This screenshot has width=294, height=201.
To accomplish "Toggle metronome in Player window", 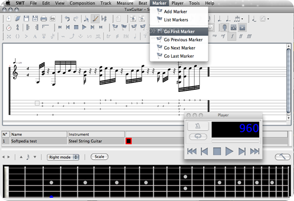I will point(198,126).
